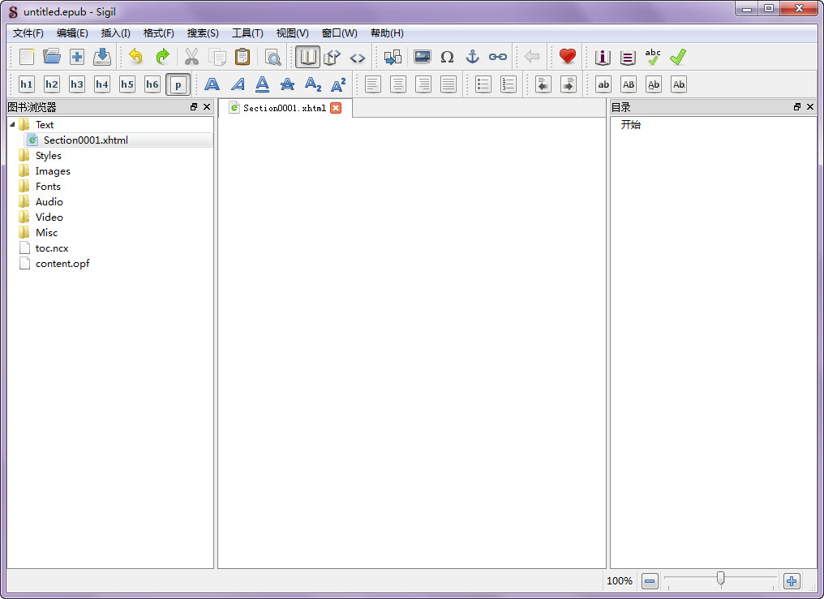
Task: Validate EPUB with green checkmark icon
Action: 678,57
